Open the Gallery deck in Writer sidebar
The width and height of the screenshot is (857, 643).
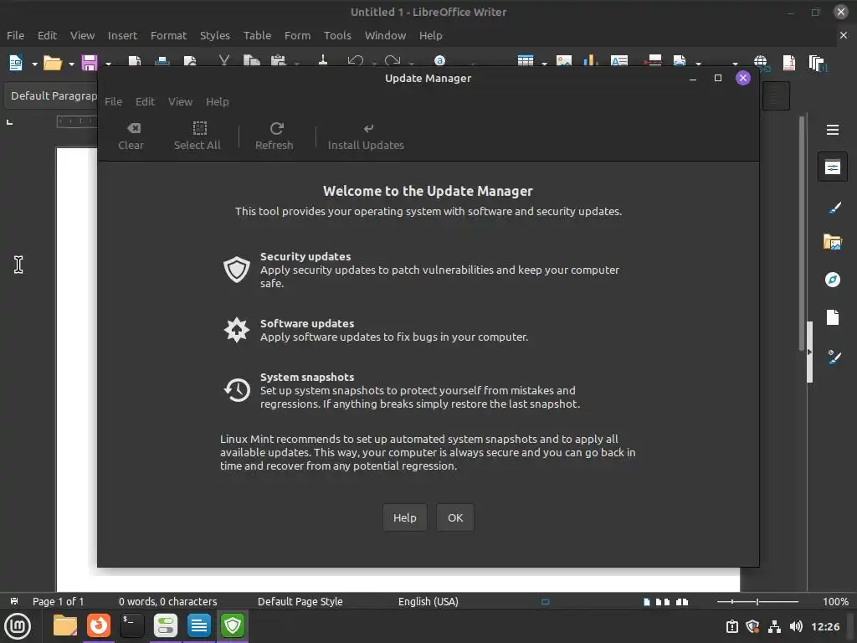[833, 242]
